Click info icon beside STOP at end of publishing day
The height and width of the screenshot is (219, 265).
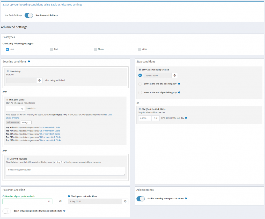pos(179,92)
